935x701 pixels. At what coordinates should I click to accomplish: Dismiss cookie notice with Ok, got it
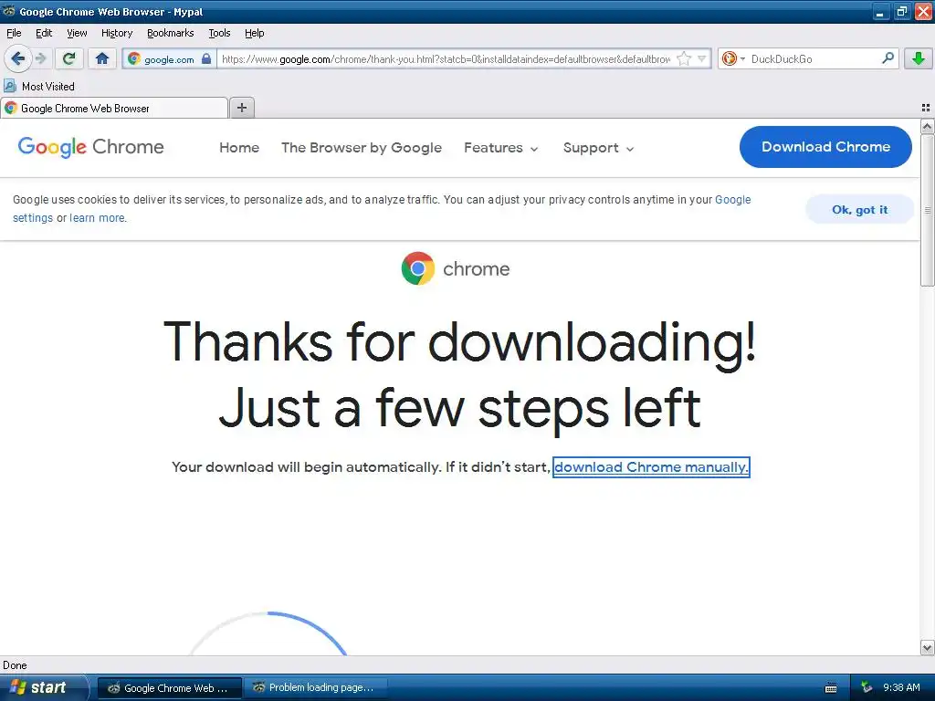point(859,209)
